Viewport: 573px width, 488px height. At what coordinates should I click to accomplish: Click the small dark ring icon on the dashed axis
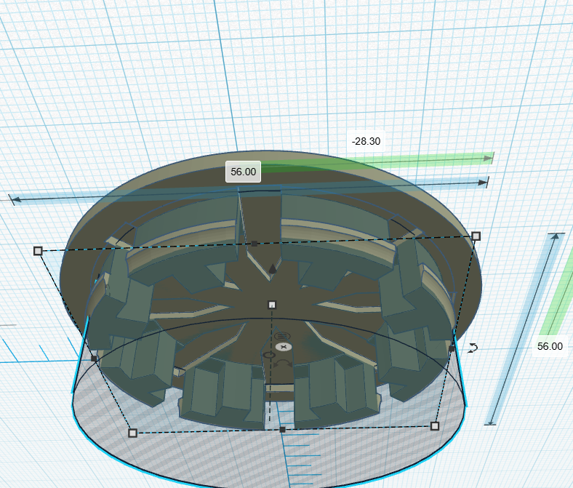[269, 355]
